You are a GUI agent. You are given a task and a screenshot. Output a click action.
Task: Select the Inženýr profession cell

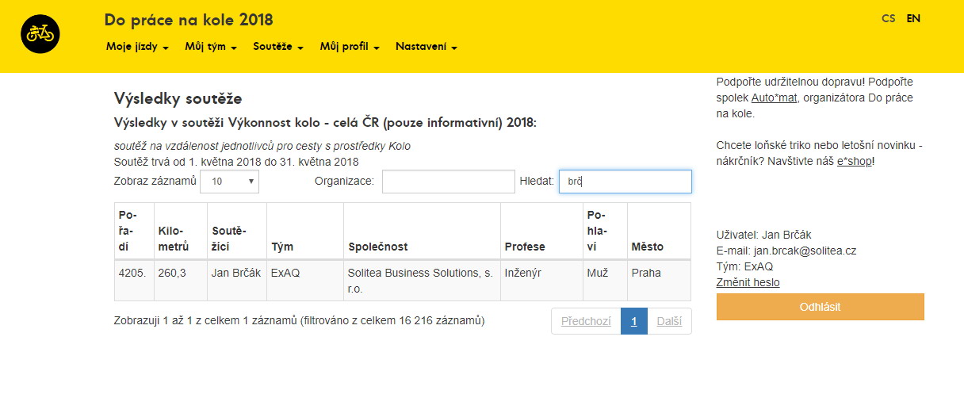541,281
